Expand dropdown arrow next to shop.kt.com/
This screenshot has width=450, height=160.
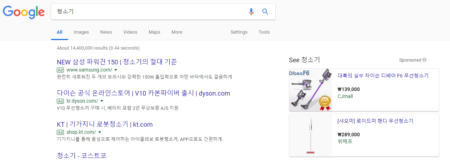[99, 132]
